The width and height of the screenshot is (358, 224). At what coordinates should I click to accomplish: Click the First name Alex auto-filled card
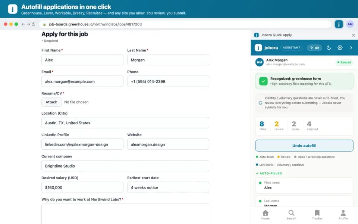click(304, 186)
